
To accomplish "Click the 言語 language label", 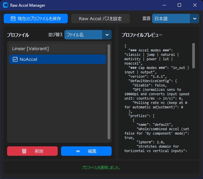I will click(x=146, y=19).
